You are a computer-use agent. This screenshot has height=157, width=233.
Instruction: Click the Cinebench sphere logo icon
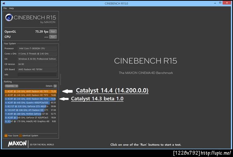[x=9, y=17]
